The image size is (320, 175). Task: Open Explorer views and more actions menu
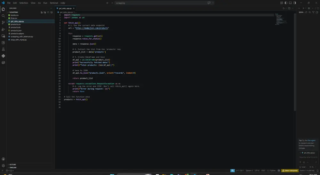51,8
